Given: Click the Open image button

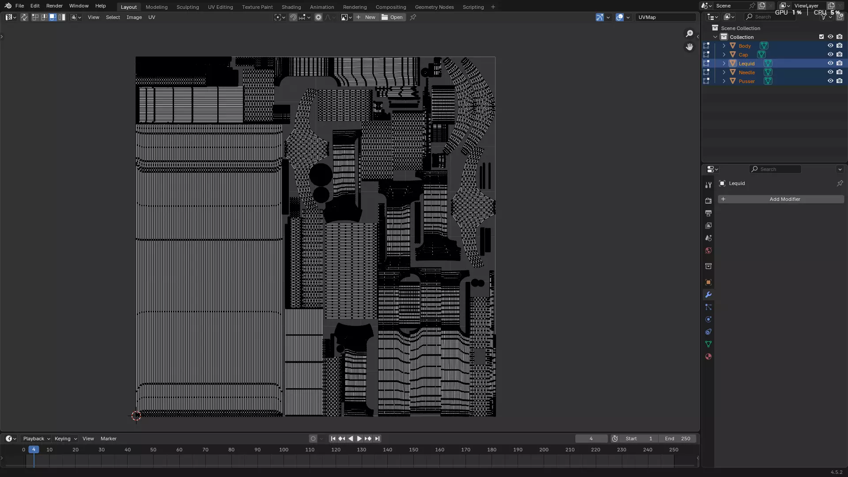Looking at the screenshot, I should [x=392, y=17].
